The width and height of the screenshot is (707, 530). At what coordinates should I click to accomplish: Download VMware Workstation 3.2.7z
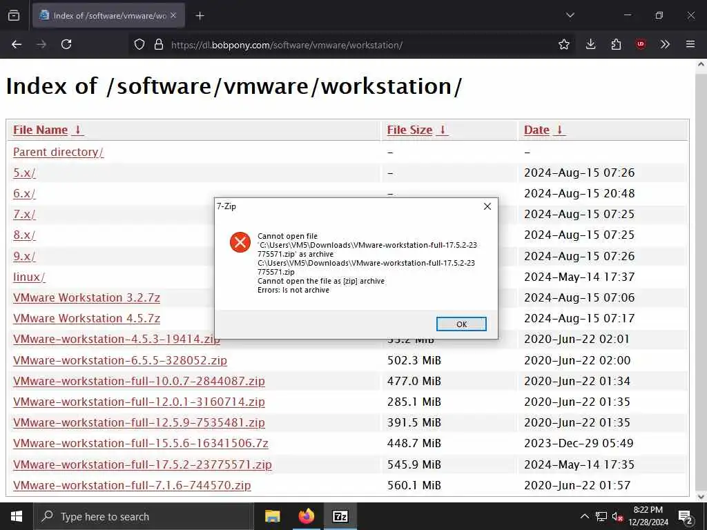(86, 297)
